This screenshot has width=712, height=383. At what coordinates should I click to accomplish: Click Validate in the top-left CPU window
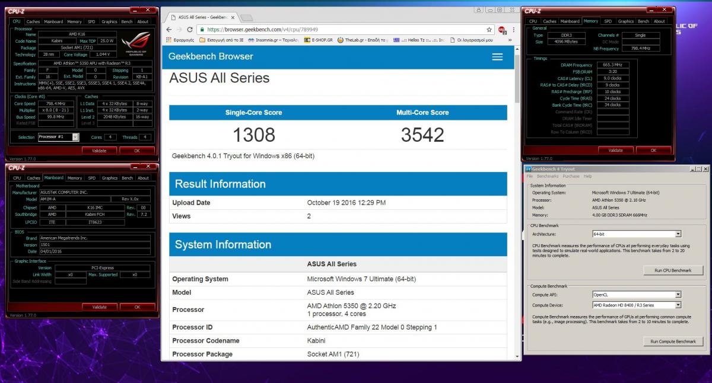coord(99,151)
